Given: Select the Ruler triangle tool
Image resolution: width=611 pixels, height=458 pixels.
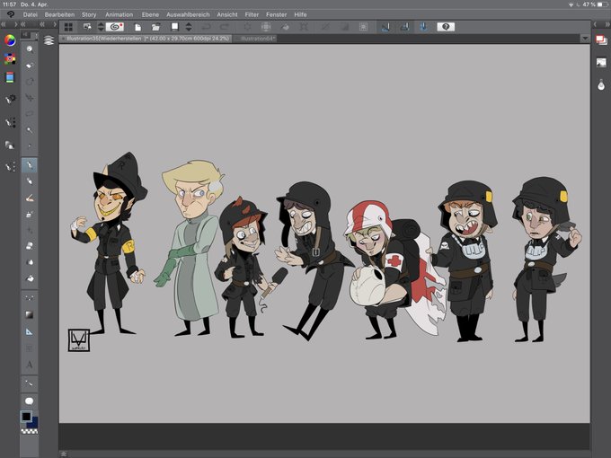Looking at the screenshot, I should 30,331.
